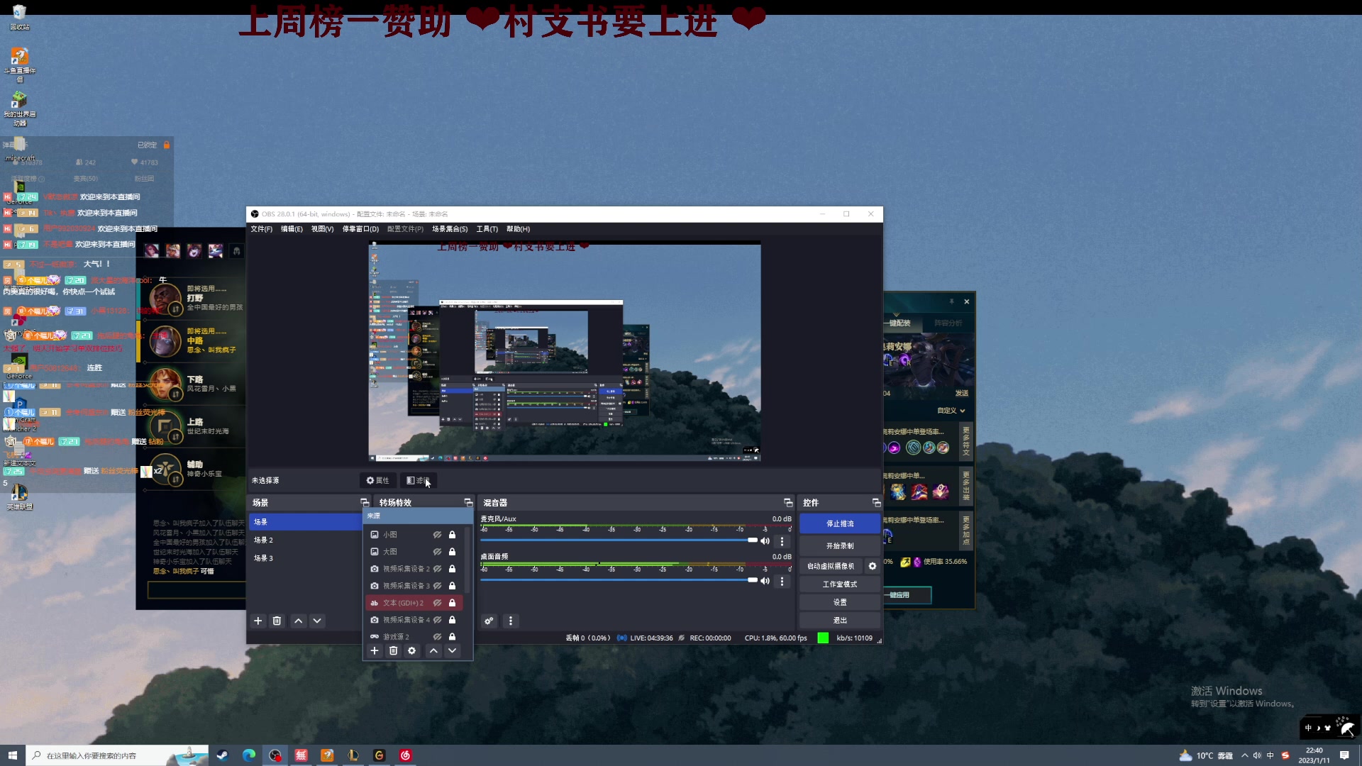Select the highlighted 场景 scene row
The width and height of the screenshot is (1362, 766).
(305, 521)
